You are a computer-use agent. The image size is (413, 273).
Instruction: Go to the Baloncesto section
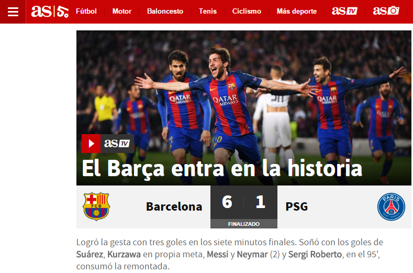click(x=165, y=12)
